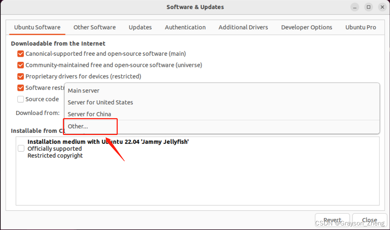Screen dimensions: 390x230
Task: Switch to Developer Options tab
Action: point(306,27)
